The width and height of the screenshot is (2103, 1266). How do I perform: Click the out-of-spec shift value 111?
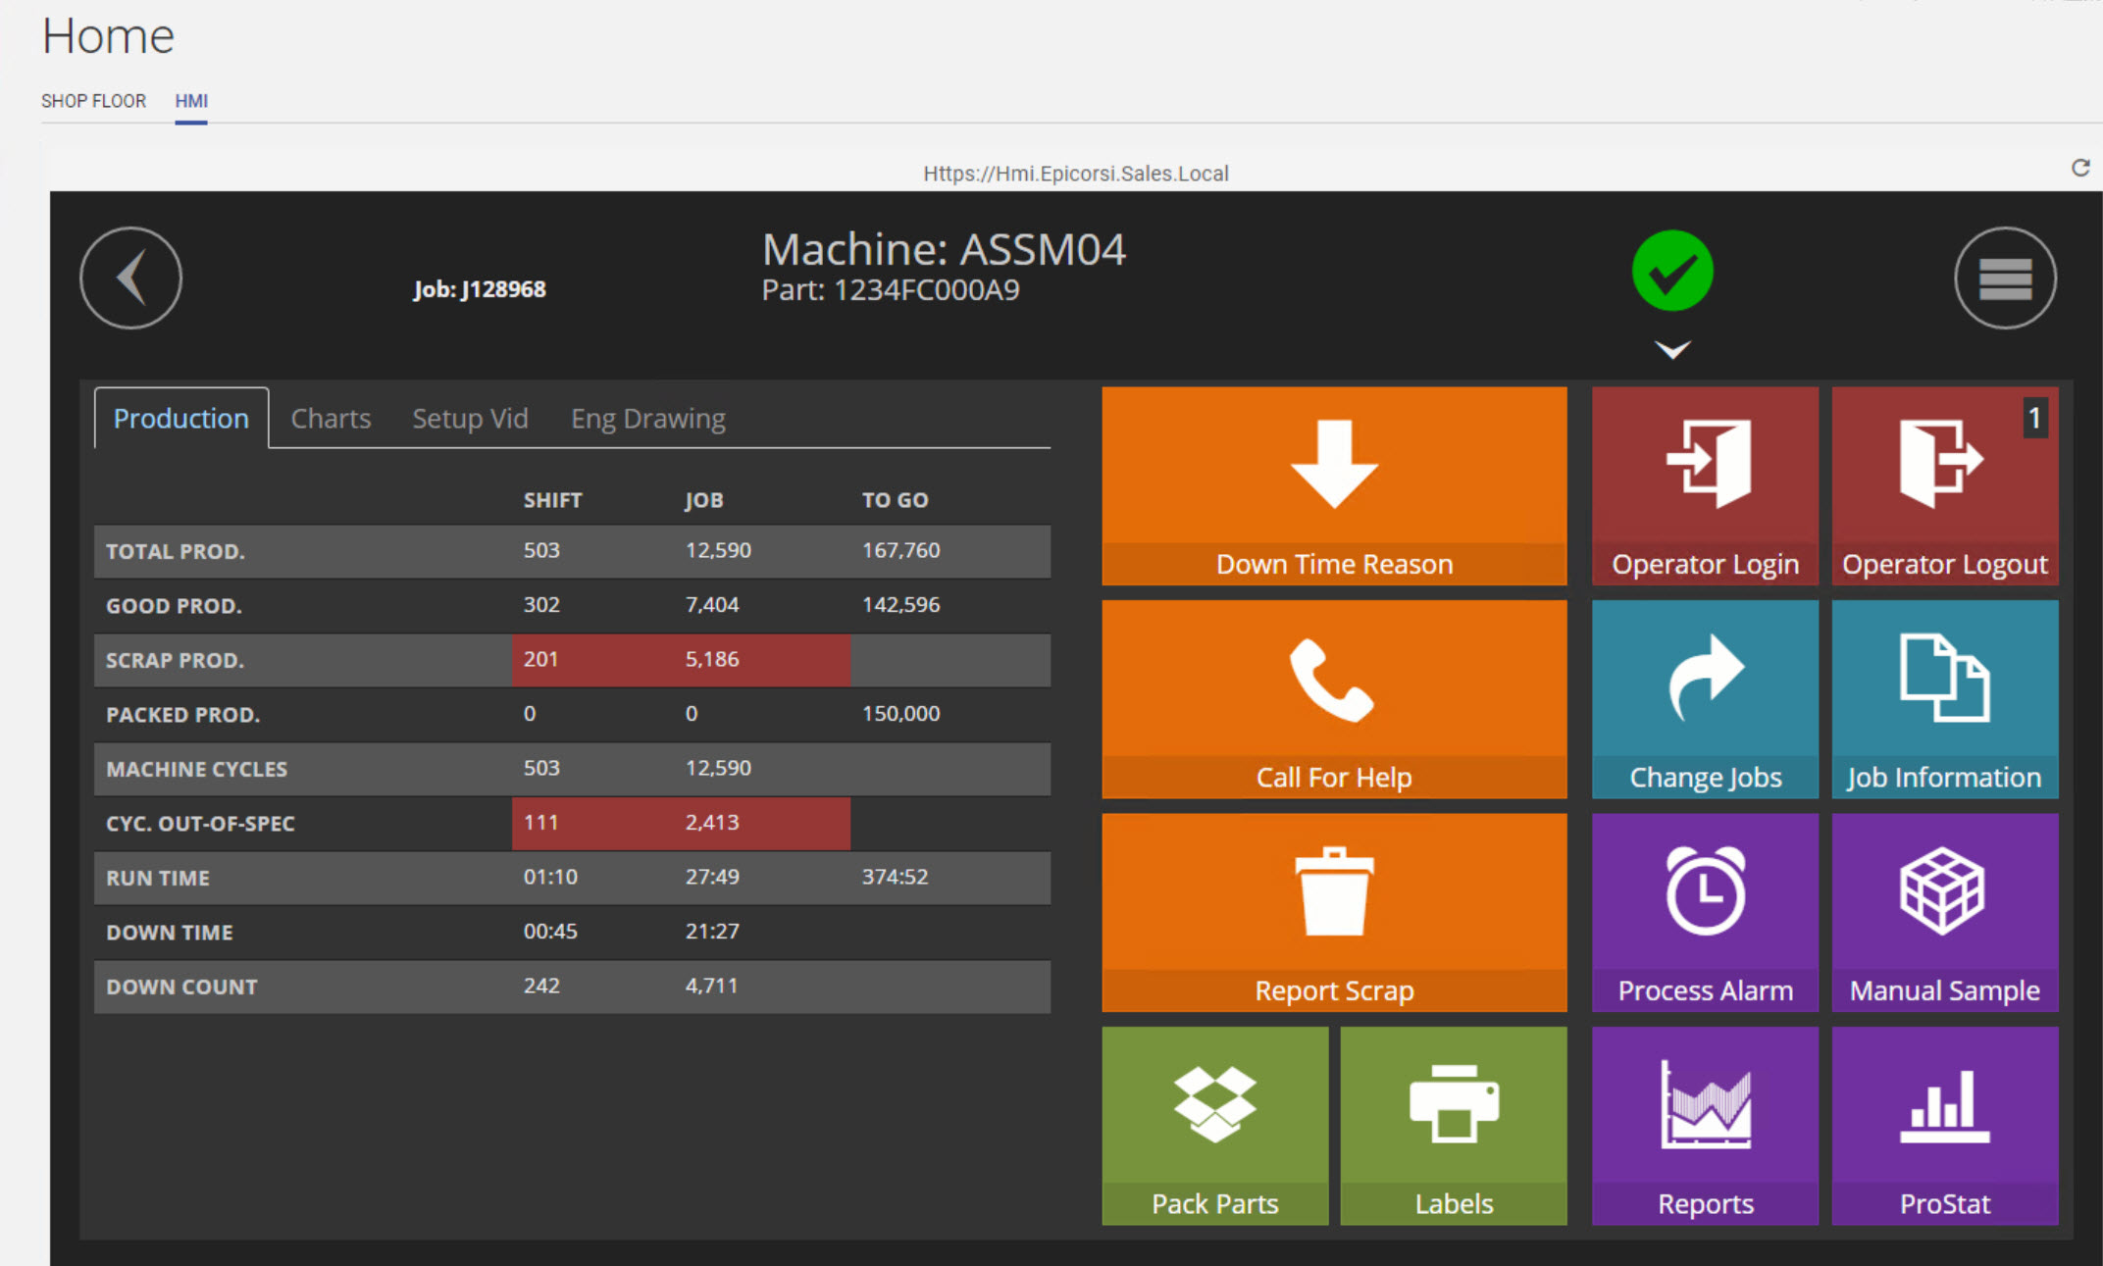(540, 823)
